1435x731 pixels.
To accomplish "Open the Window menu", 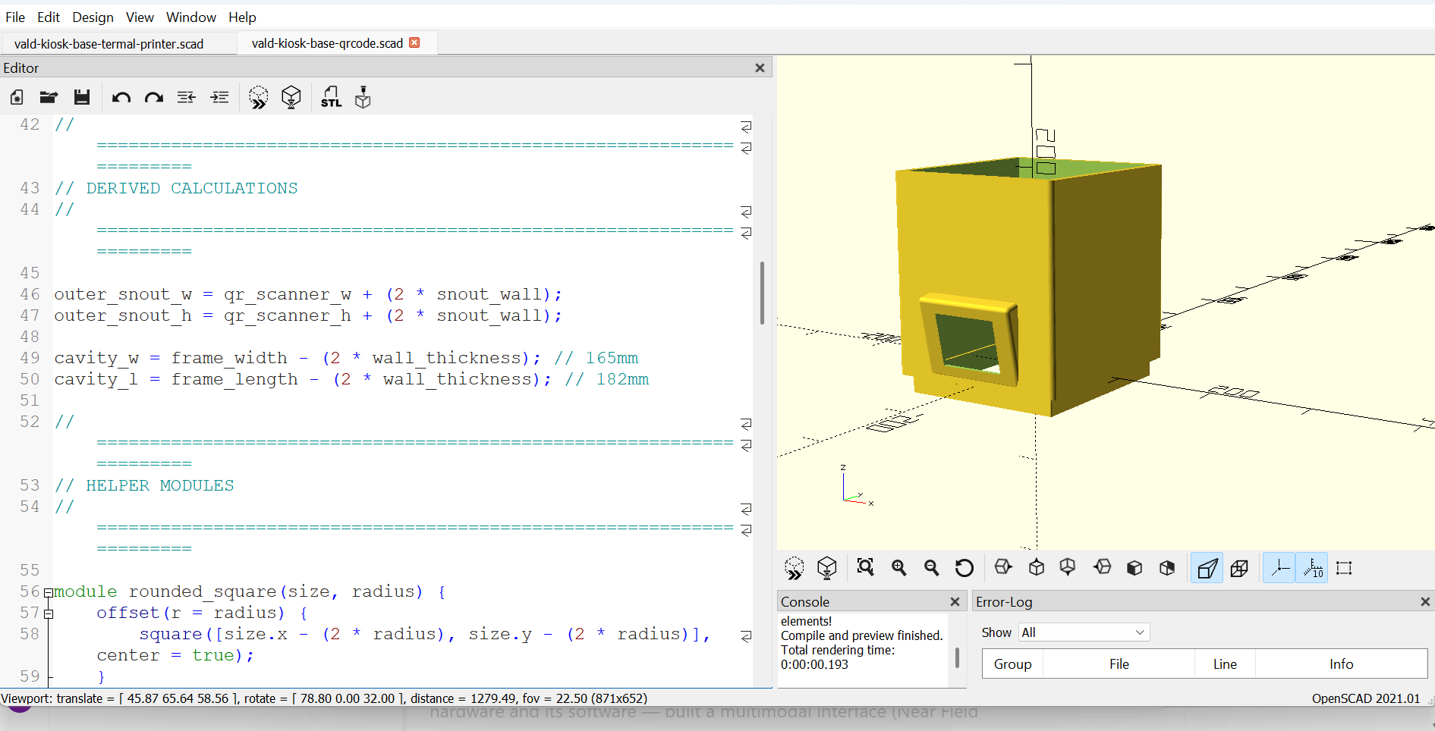I will tap(191, 17).
